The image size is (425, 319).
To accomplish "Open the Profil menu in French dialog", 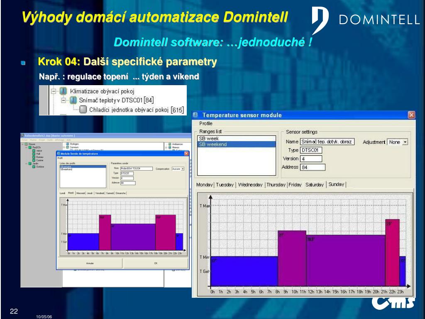I will coord(60,158).
